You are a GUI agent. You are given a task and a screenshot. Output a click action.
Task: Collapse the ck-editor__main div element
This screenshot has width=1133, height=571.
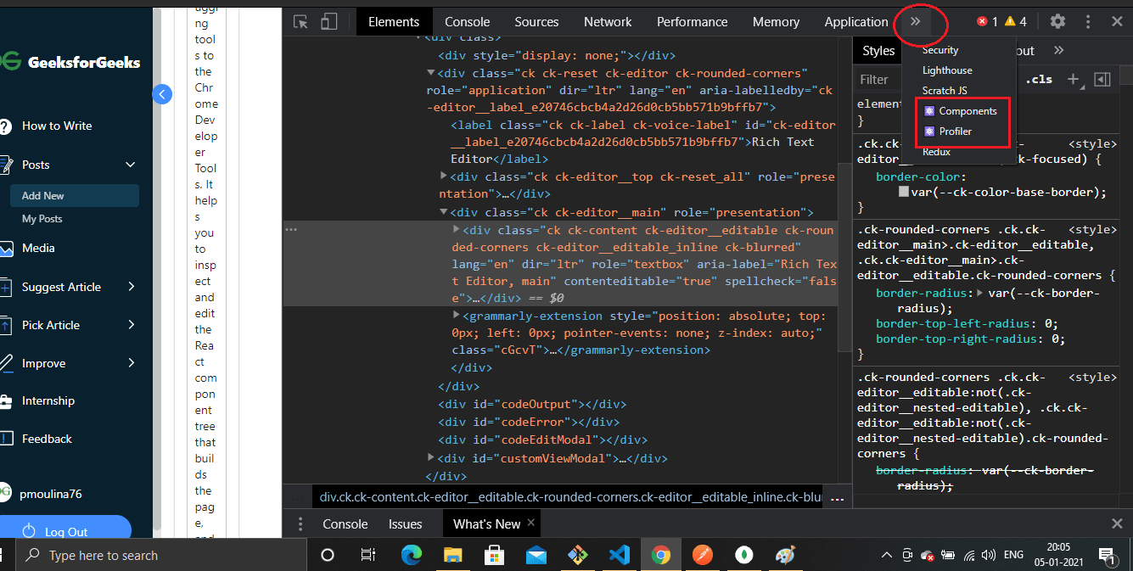click(442, 211)
